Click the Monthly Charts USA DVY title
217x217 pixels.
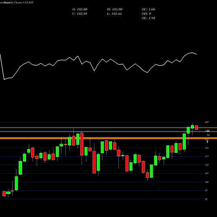[x=19, y=3]
